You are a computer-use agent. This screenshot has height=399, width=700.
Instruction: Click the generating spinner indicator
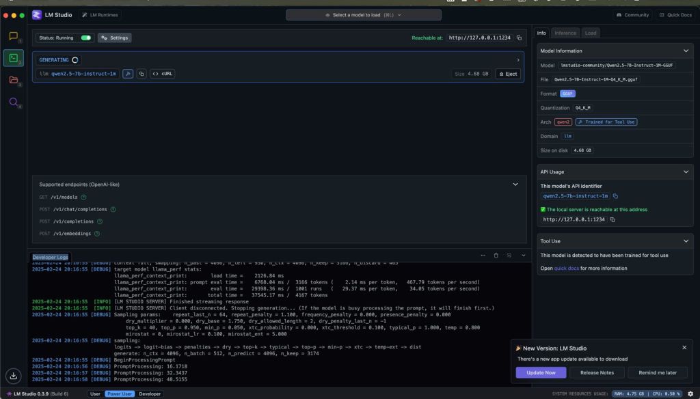[x=75, y=60]
